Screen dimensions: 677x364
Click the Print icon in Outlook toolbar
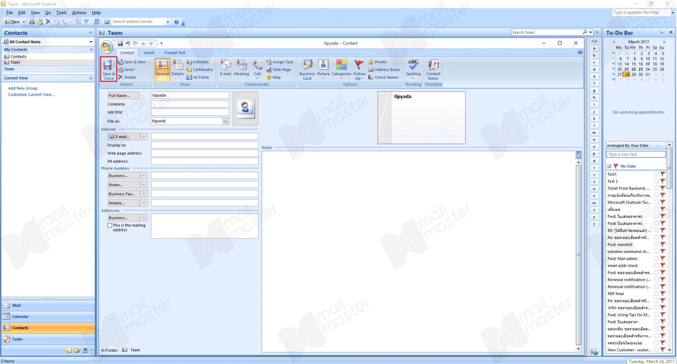32,22
